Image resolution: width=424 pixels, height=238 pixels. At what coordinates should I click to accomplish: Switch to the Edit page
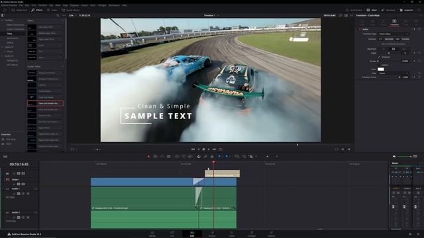coord(192,234)
